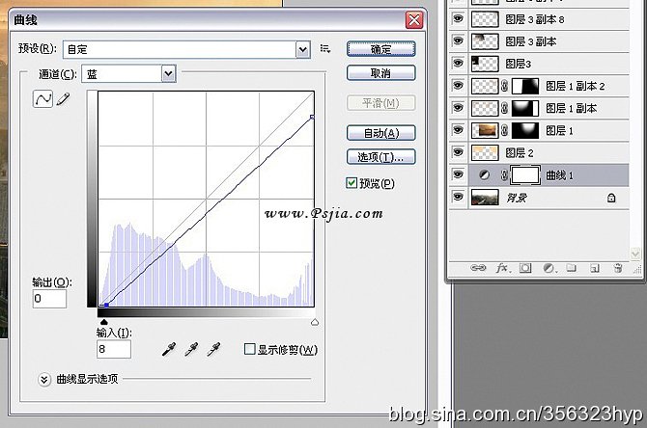The height and width of the screenshot is (428, 647).
Task: Open the preset options menu icon
Action: (x=325, y=49)
